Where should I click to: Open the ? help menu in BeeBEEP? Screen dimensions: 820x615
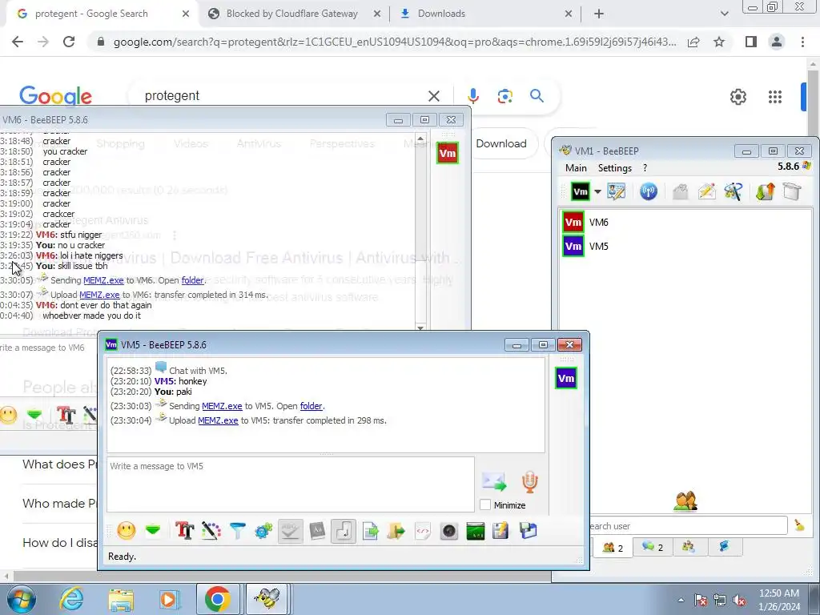click(x=645, y=168)
